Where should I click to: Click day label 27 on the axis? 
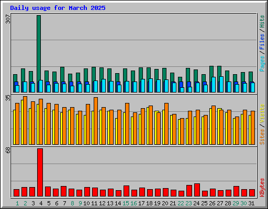pos(220,203)
